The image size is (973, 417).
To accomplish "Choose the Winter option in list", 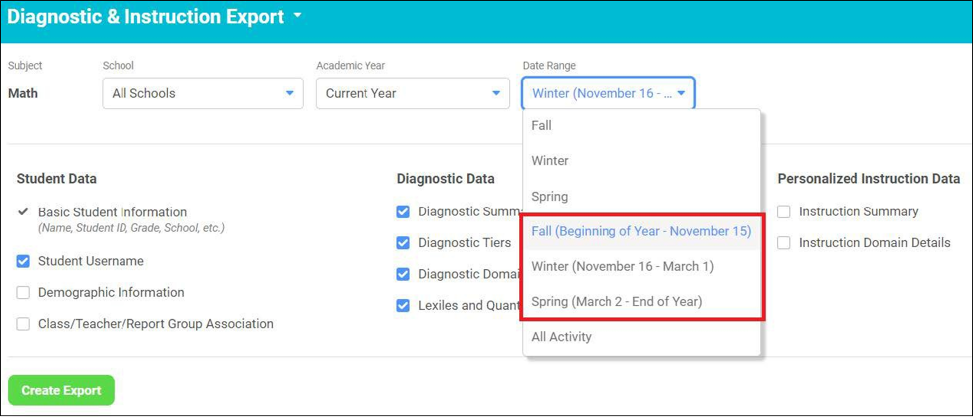I will [x=550, y=161].
